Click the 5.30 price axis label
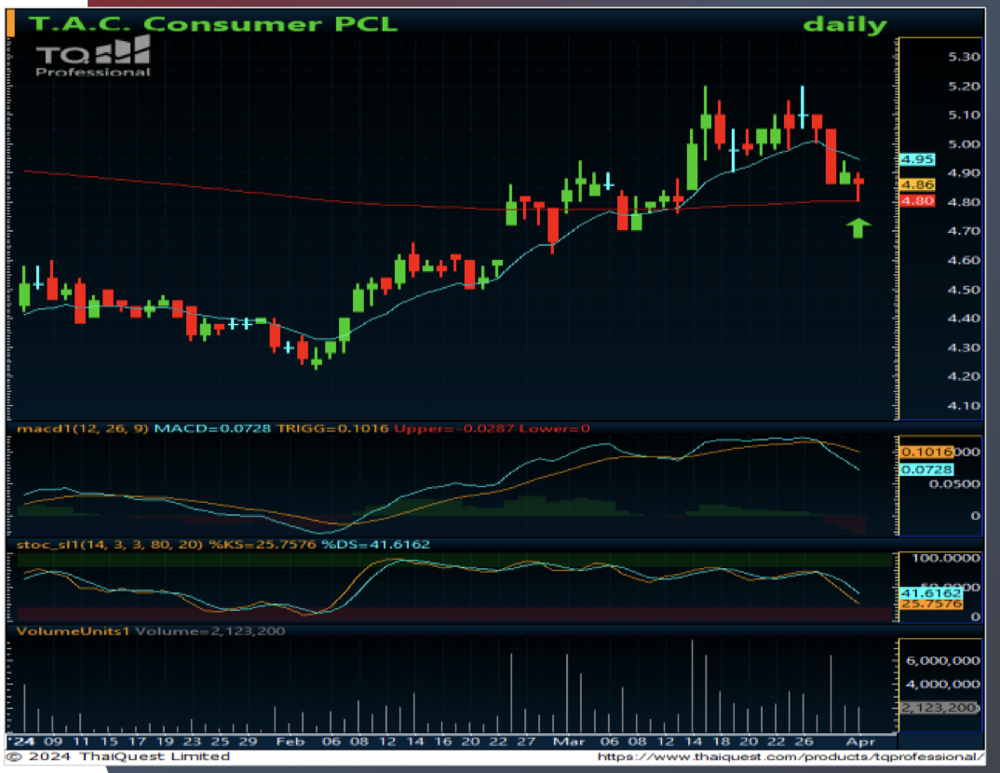Image resolution: width=1000 pixels, height=773 pixels. click(964, 57)
